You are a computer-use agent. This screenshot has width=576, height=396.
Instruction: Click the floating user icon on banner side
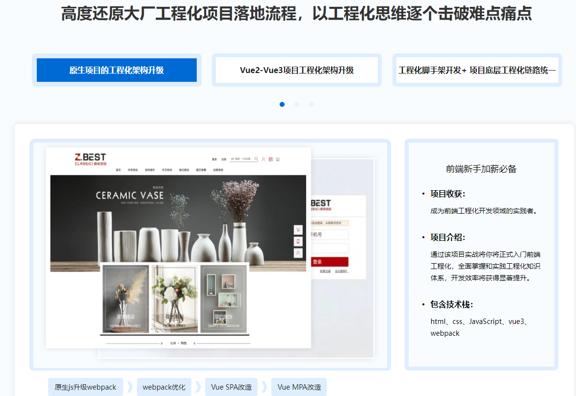[298, 253]
